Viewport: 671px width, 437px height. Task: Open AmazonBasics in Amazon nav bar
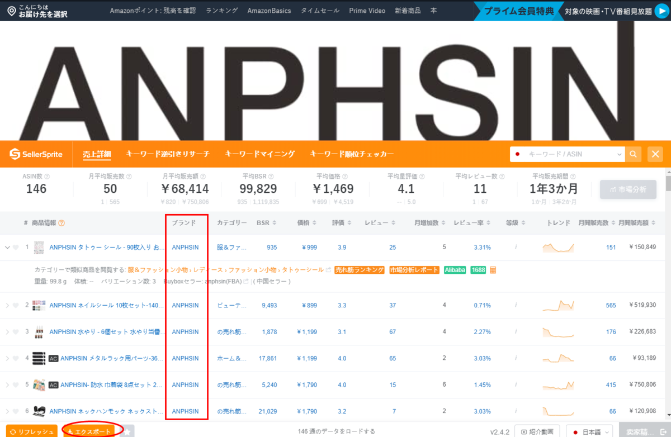[269, 11]
